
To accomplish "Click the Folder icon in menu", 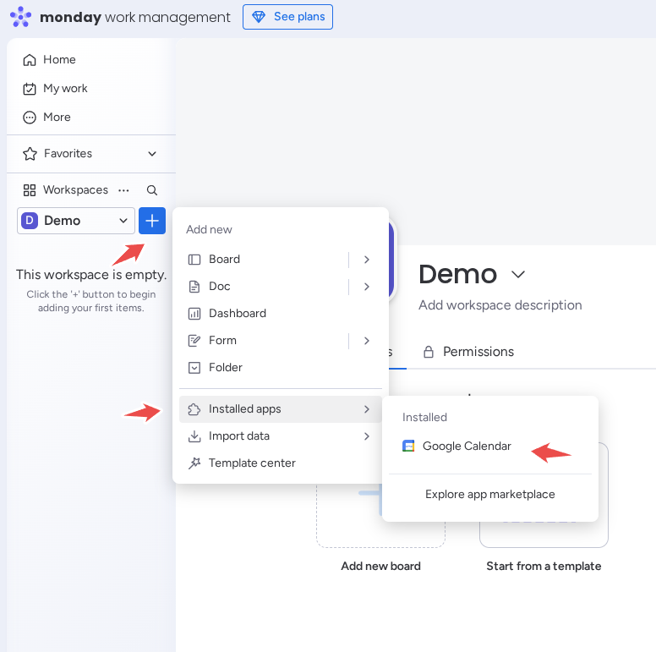I will 194,368.
